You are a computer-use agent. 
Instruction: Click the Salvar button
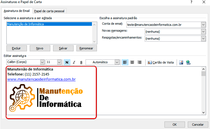point(63,48)
